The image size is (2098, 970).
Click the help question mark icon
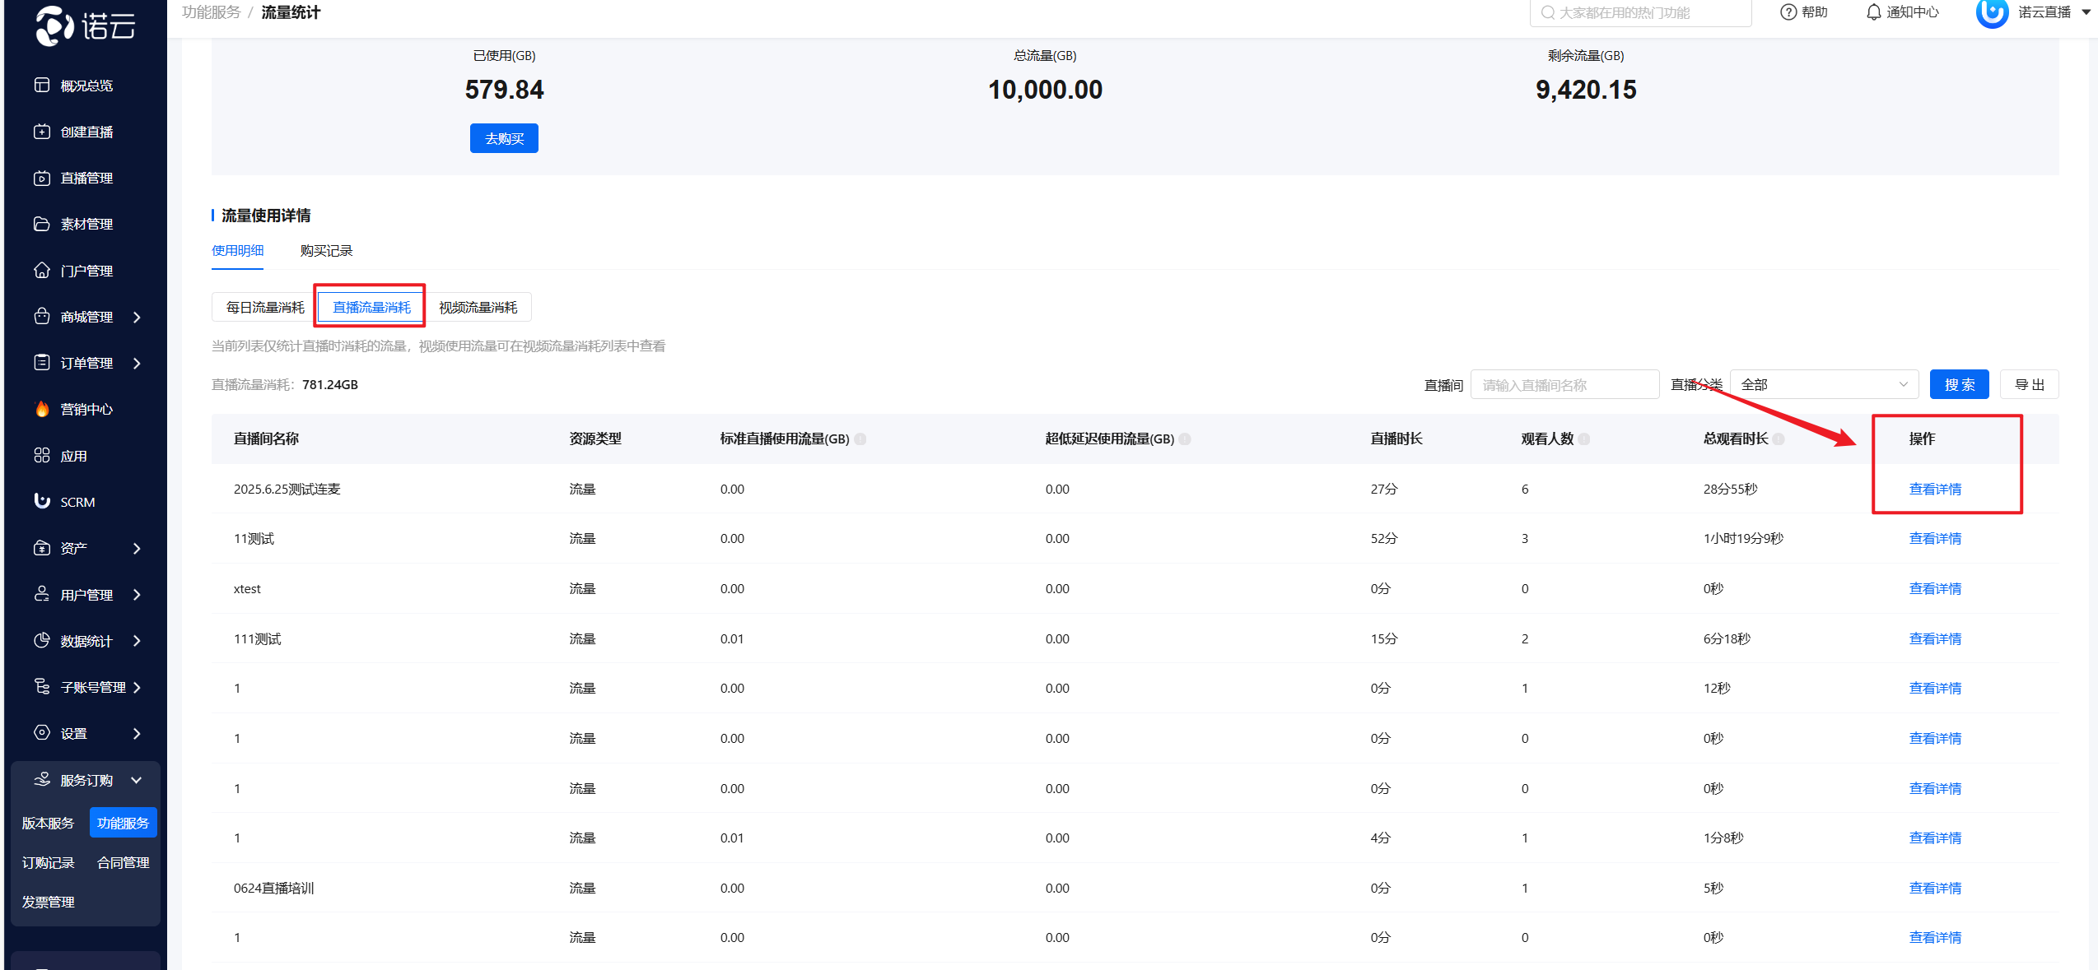[x=1788, y=12]
